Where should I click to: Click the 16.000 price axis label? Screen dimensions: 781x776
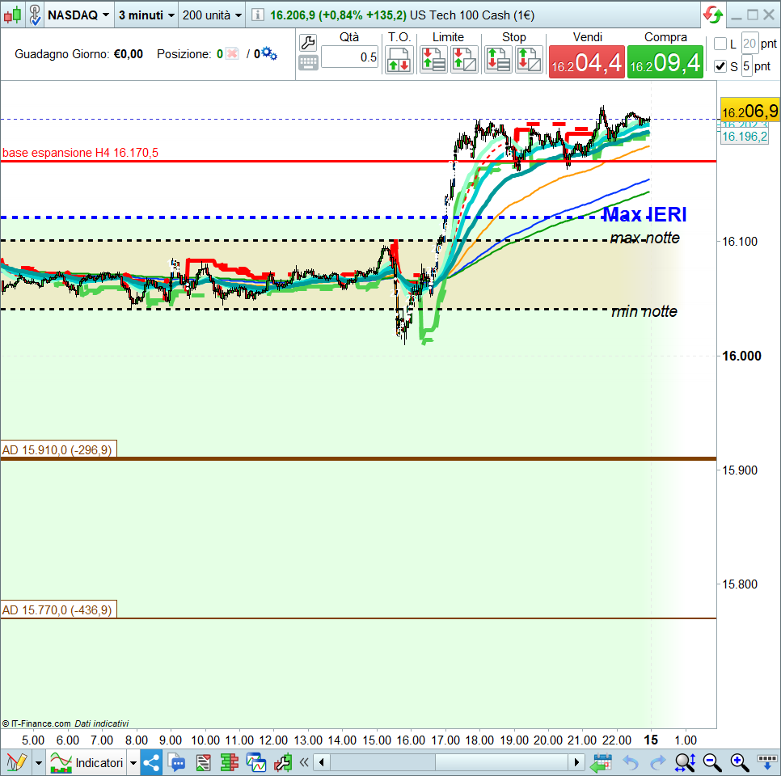[741, 356]
